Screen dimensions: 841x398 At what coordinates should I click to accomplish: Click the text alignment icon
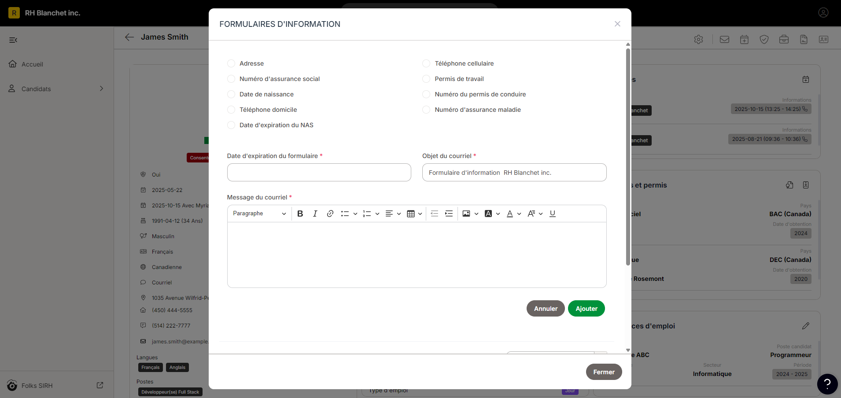point(389,214)
